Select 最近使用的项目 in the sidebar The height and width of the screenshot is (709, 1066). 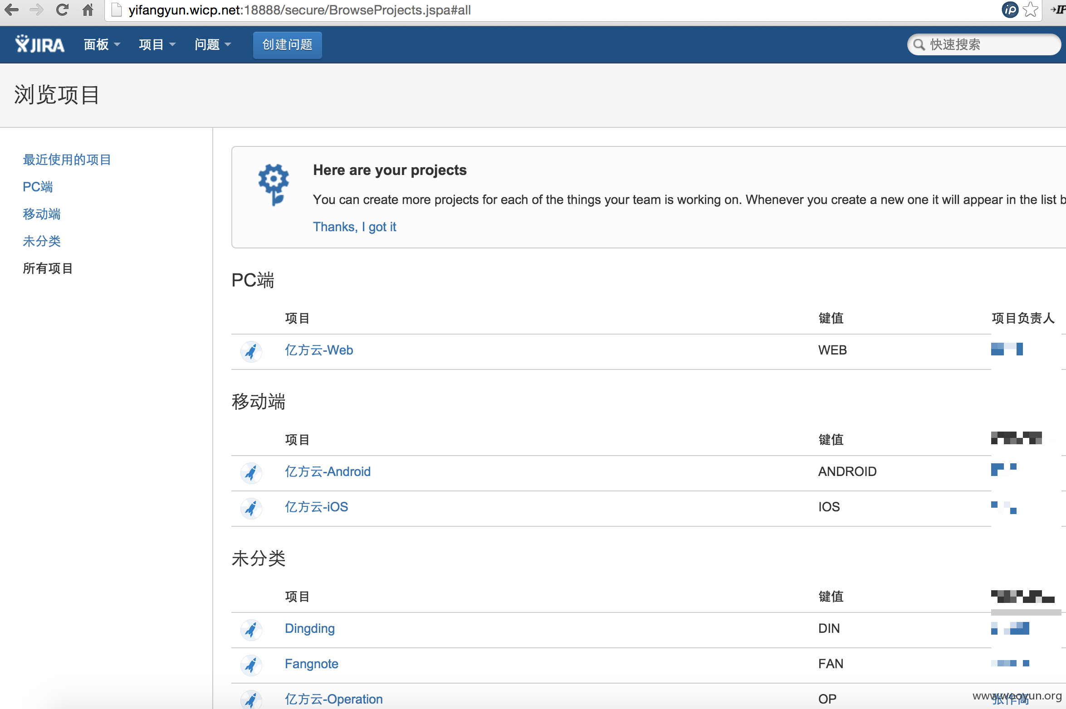(x=67, y=160)
